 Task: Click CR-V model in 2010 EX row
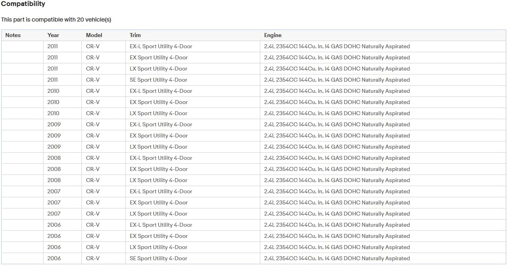click(x=93, y=102)
